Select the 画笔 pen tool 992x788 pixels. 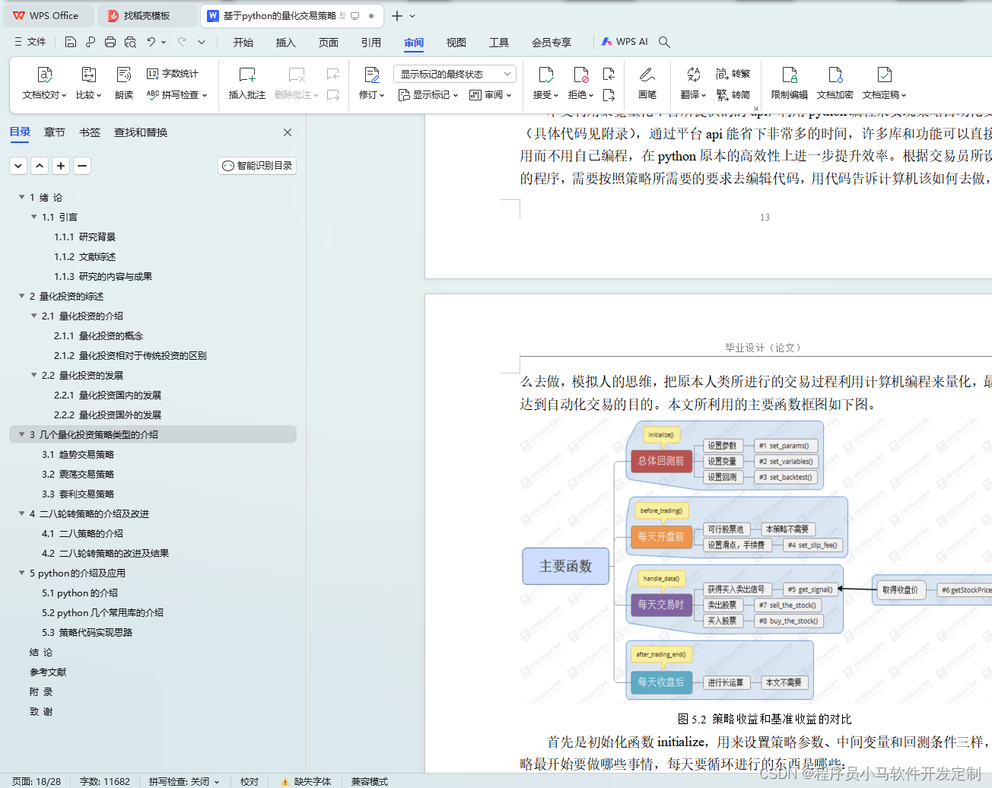647,84
